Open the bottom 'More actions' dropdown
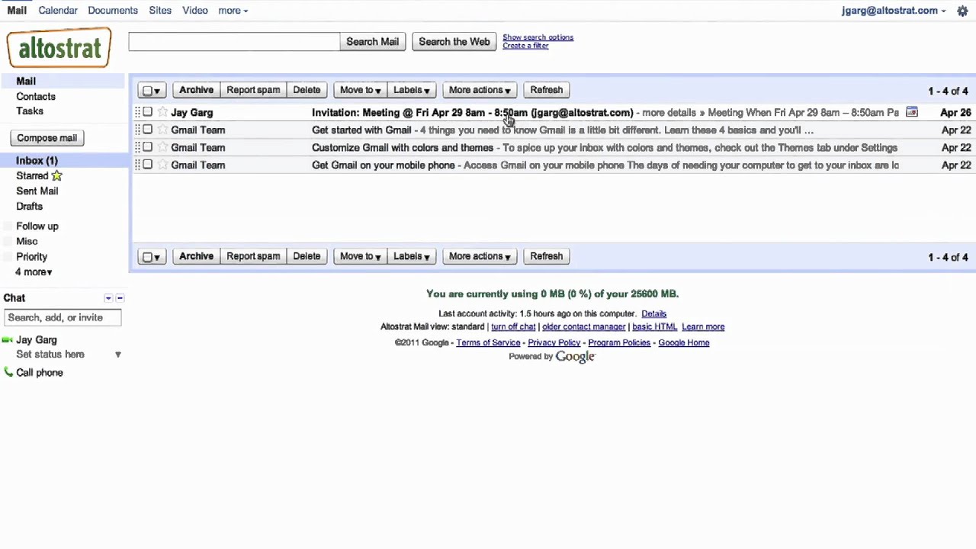 click(x=480, y=256)
